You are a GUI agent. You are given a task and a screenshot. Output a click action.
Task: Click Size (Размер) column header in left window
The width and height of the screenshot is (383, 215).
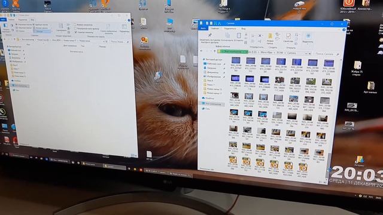coord(102,47)
